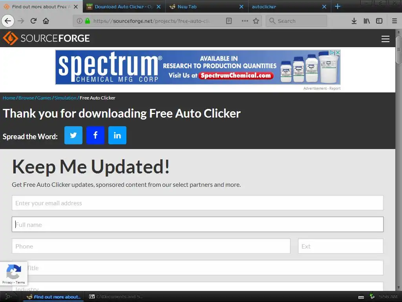Share on Facebook button

click(95, 135)
